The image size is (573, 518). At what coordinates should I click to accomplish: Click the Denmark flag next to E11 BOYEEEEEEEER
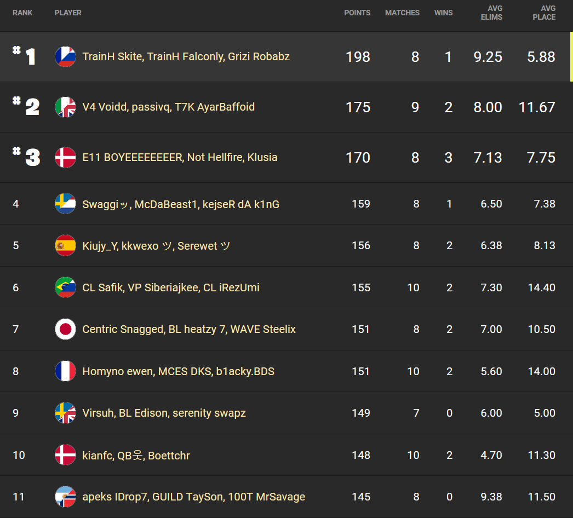(x=65, y=158)
